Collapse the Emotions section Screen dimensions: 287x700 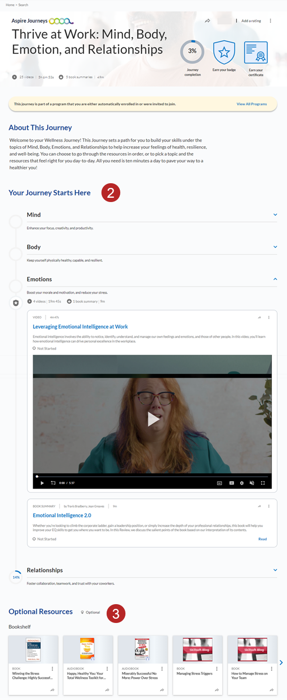point(275,279)
